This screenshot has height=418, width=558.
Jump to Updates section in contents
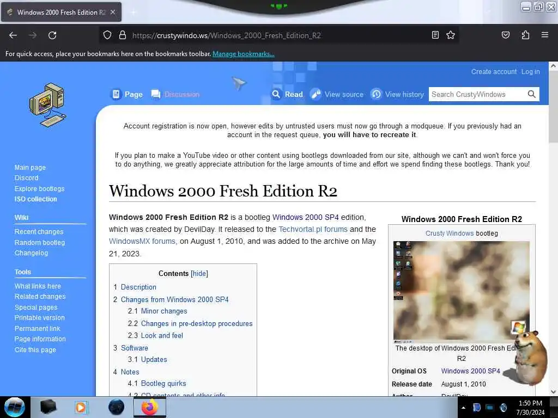154,359
